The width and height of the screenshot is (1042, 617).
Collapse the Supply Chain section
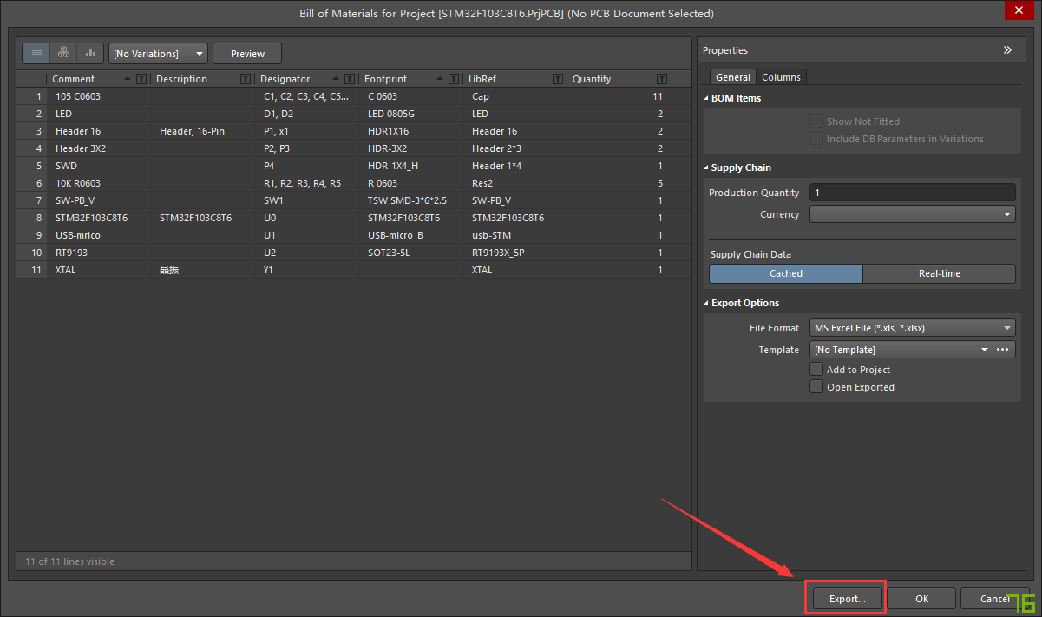(x=706, y=167)
